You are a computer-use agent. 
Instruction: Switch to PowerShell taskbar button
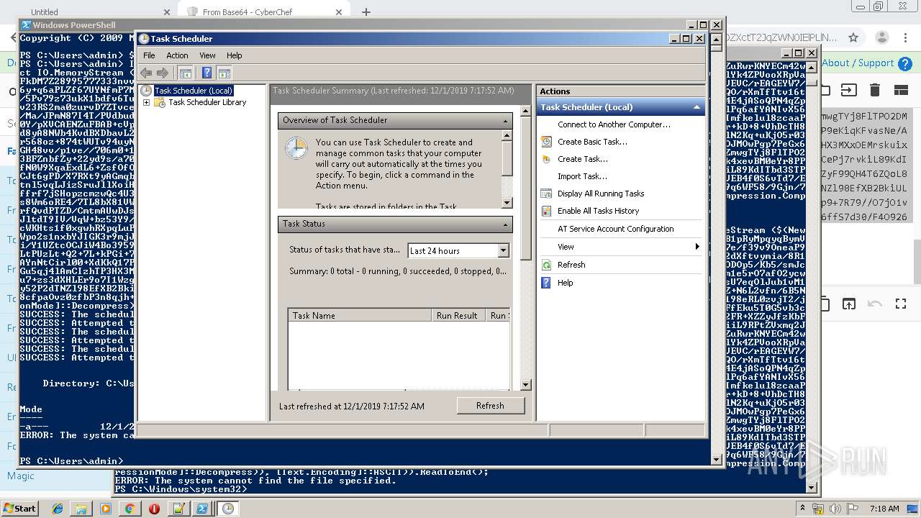tap(202, 509)
